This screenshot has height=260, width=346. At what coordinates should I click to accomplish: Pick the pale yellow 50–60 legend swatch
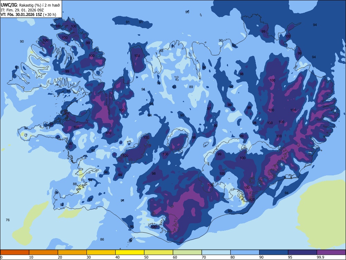click(x=158, y=252)
